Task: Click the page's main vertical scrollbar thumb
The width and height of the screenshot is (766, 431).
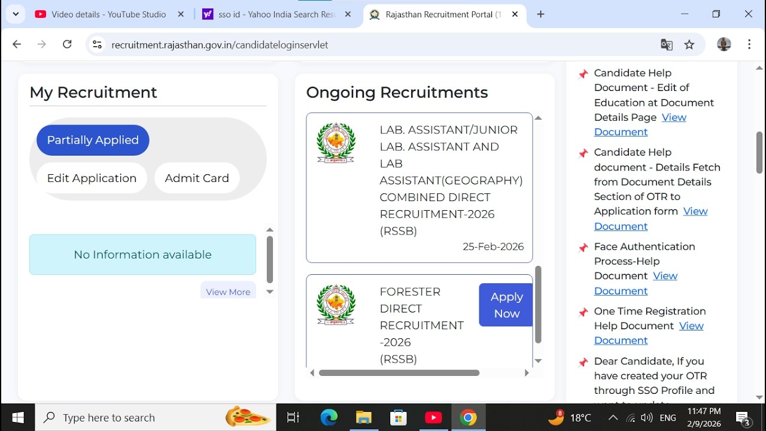Action: coord(759,153)
